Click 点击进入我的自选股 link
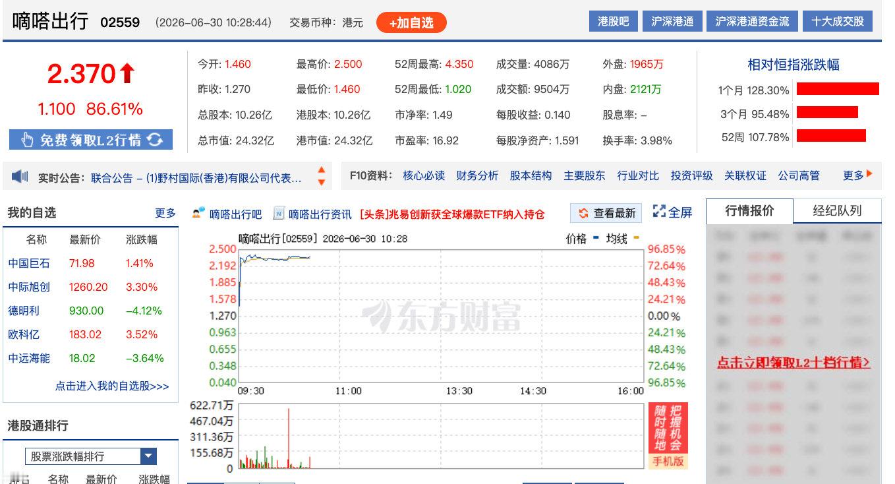 coord(112,386)
